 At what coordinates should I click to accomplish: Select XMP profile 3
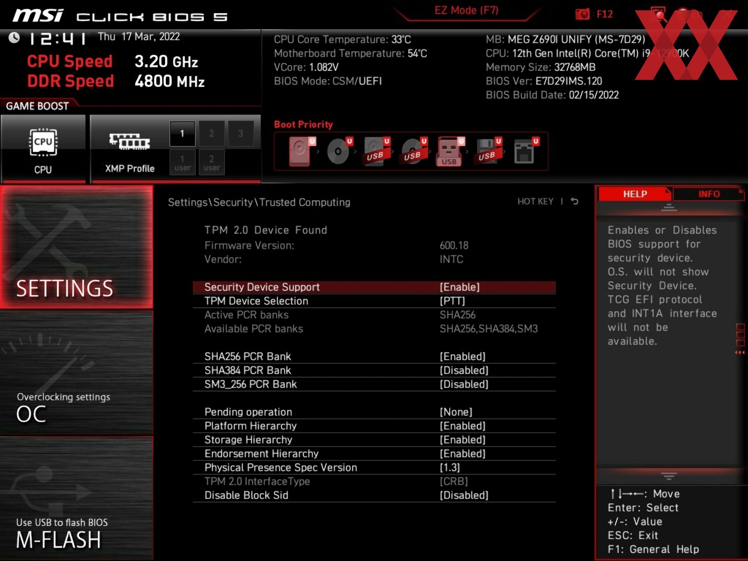click(241, 134)
